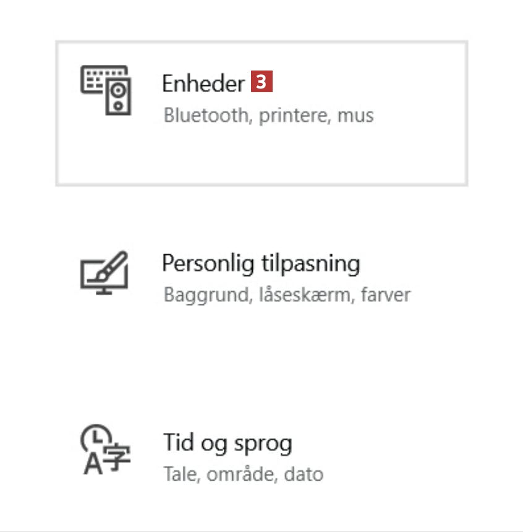The width and height of the screenshot is (523, 532).
Task: Click the Tale, område, dato description text
Action: (x=243, y=474)
